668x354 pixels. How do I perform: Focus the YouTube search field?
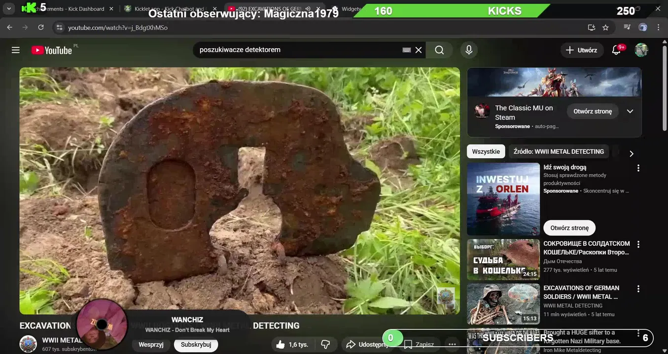point(298,50)
